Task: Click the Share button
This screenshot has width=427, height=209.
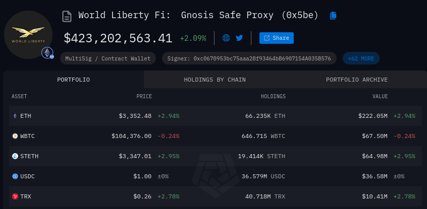Action: tap(277, 38)
